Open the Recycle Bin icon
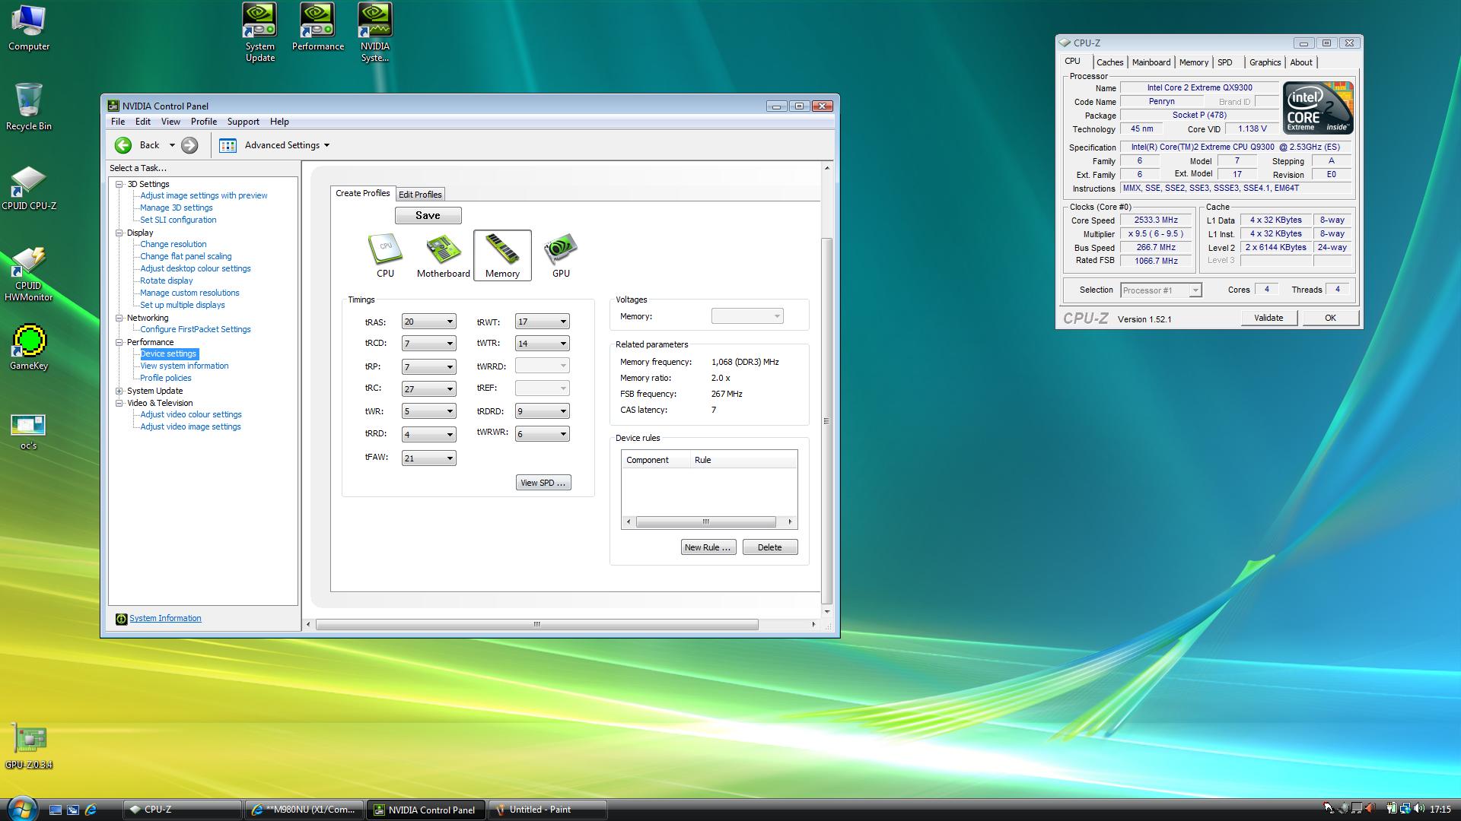The height and width of the screenshot is (821, 1461). click(29, 107)
